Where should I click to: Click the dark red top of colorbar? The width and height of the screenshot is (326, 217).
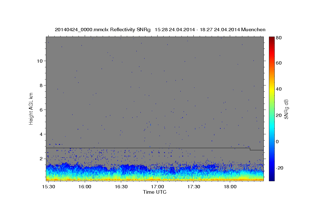(x=271, y=38)
